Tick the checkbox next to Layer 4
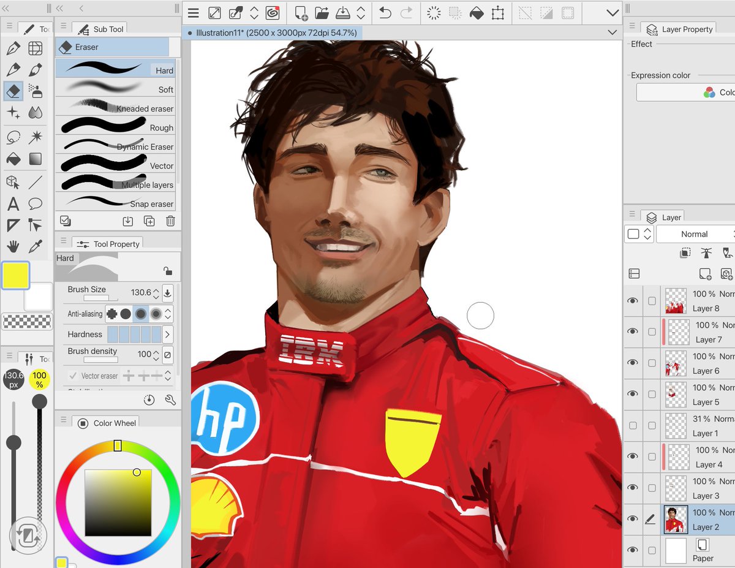The height and width of the screenshot is (568, 735). coord(652,456)
